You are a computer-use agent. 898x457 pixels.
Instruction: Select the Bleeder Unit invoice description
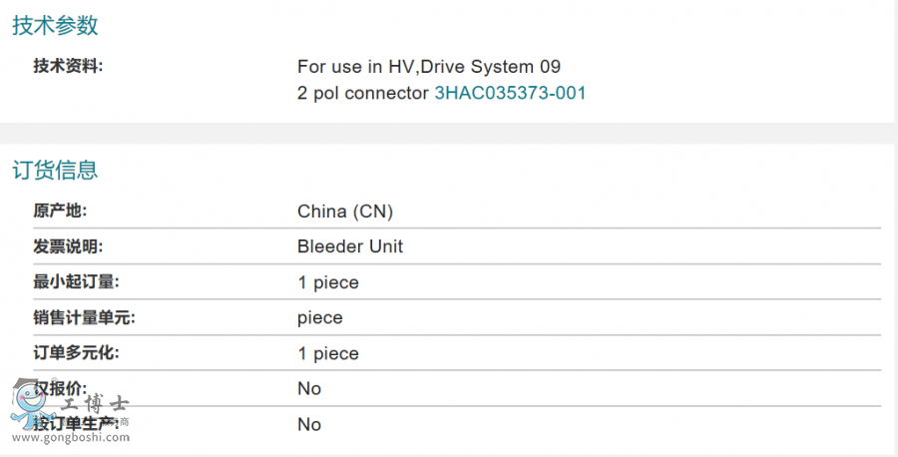[x=350, y=246]
